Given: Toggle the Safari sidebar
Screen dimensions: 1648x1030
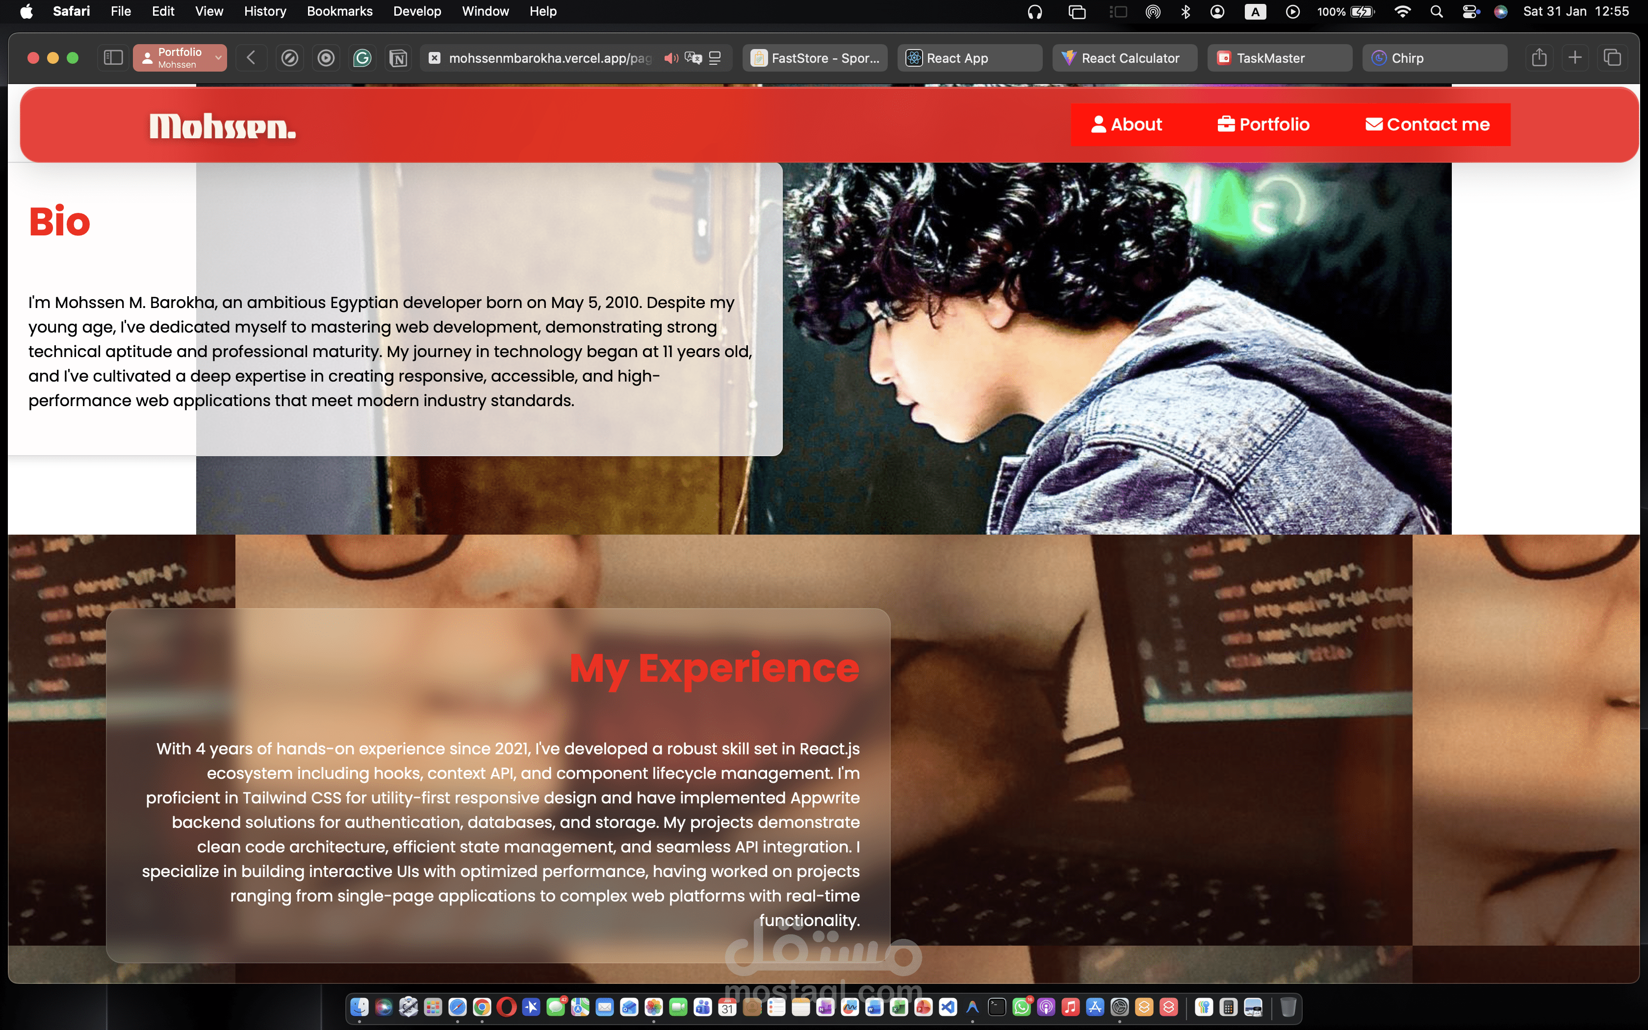Looking at the screenshot, I should click(x=113, y=58).
